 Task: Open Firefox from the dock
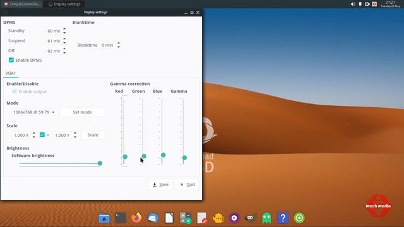pos(136,218)
